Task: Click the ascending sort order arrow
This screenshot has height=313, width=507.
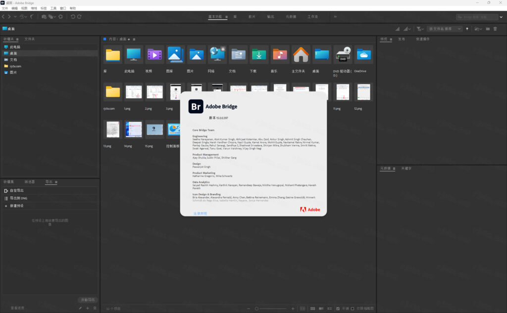Action: (x=467, y=29)
